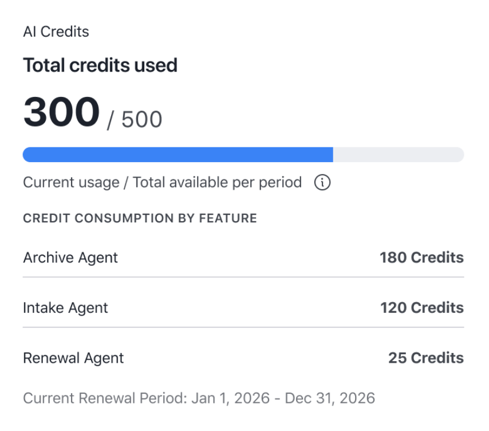
Task: Click the info icon beside usage description
Action: coord(322,182)
